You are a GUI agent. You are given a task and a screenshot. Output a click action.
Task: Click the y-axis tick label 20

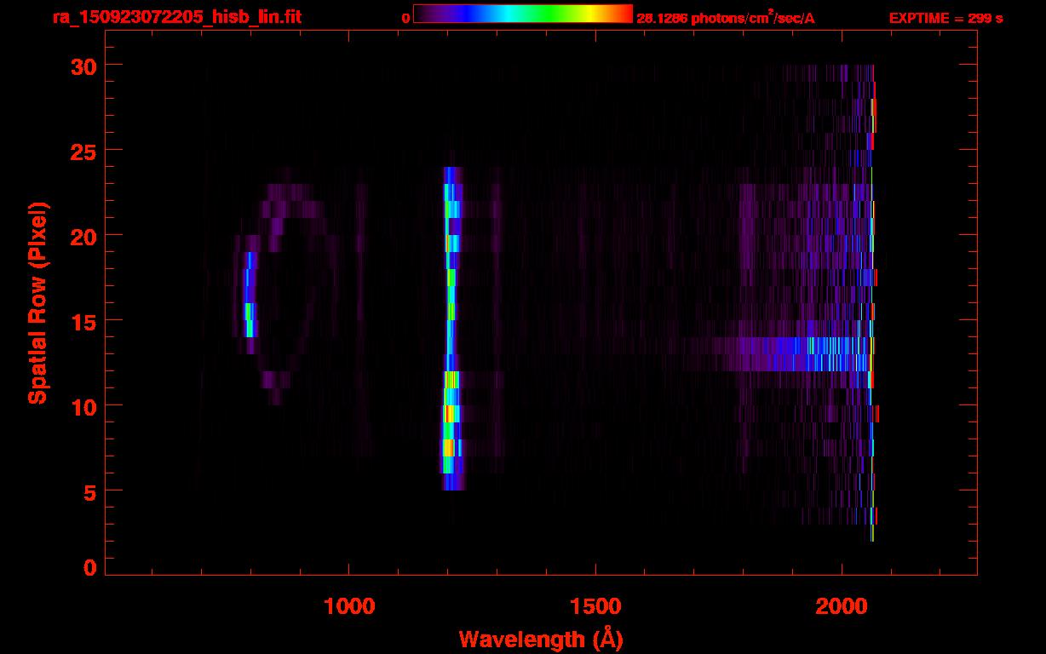click(83, 236)
